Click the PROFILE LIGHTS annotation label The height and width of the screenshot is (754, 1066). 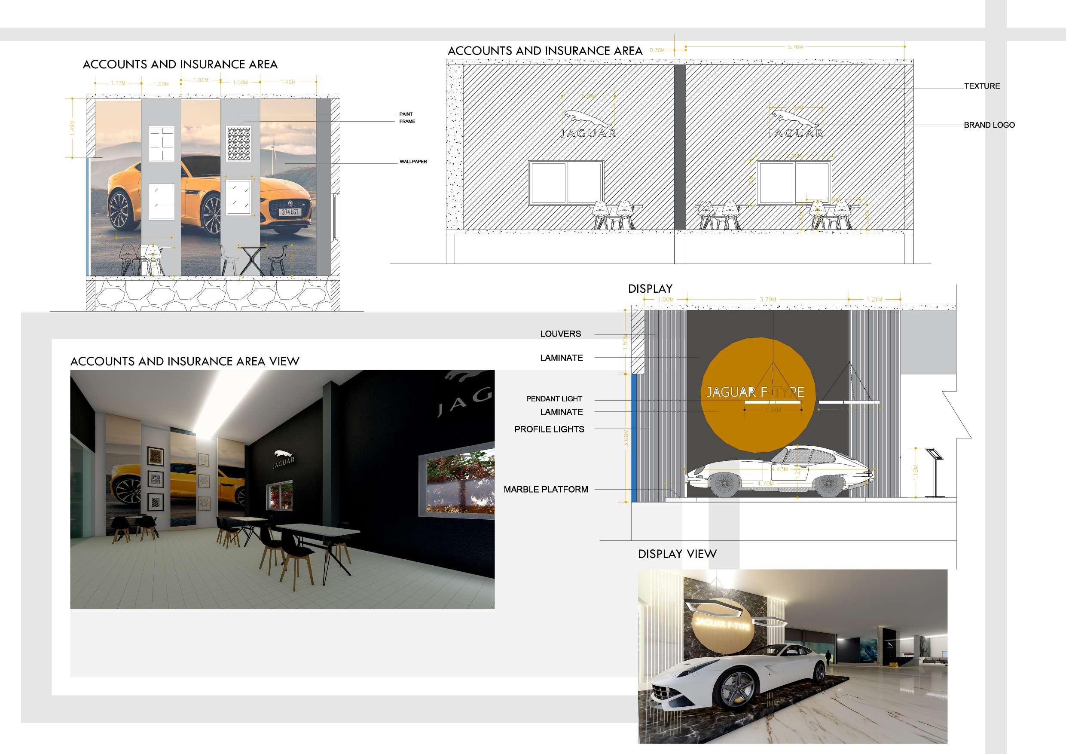pyautogui.click(x=549, y=429)
